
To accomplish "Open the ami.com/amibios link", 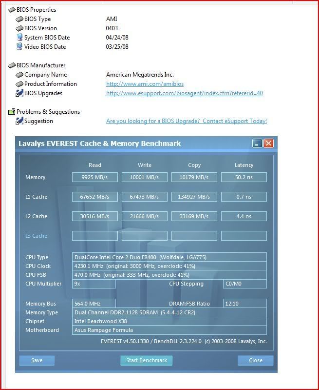I will coord(145,84).
